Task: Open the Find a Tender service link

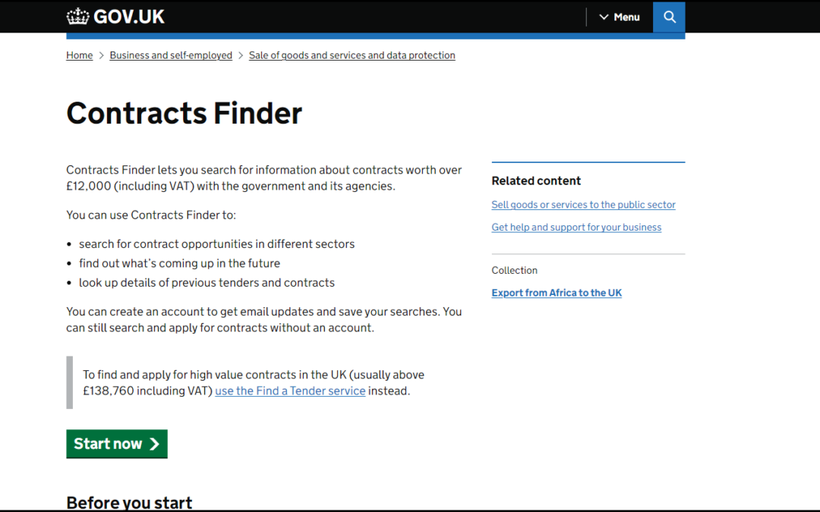Action: coord(290,391)
